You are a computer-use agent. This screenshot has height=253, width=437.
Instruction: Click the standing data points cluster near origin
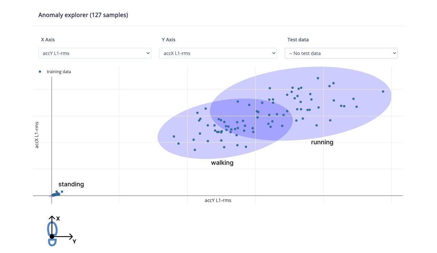click(56, 194)
